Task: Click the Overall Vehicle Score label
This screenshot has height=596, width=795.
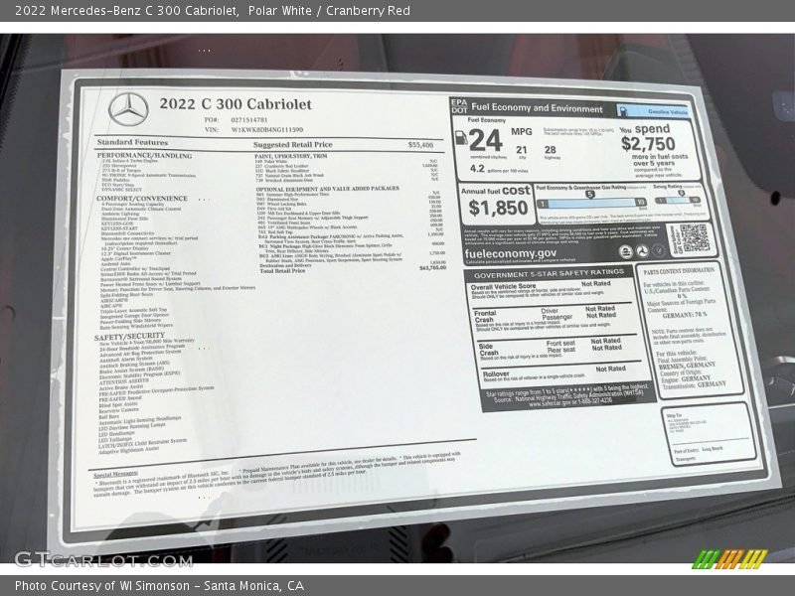Action: (x=503, y=286)
